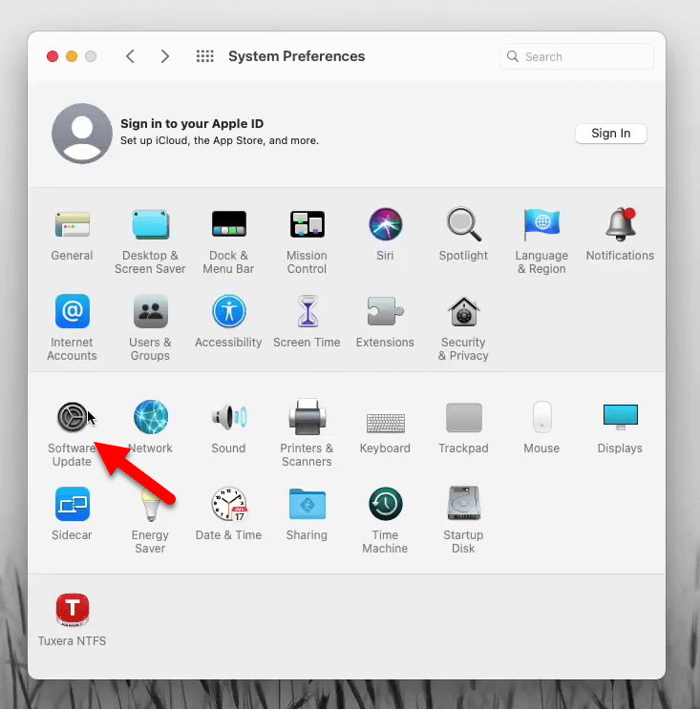Open Network preferences
This screenshot has width=700, height=709.
[x=151, y=417]
